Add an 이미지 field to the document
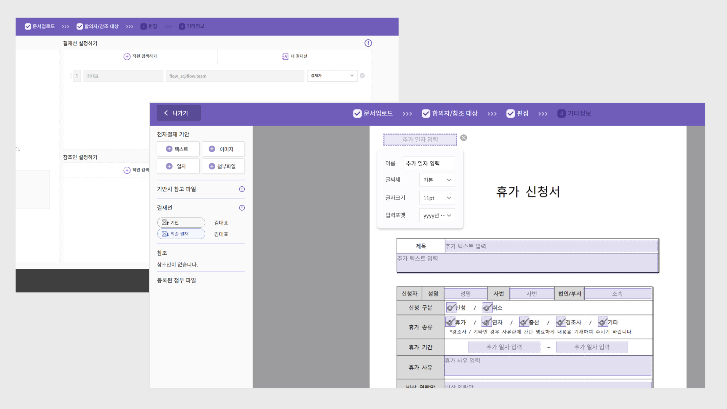This screenshot has width=727, height=409. 223,149
